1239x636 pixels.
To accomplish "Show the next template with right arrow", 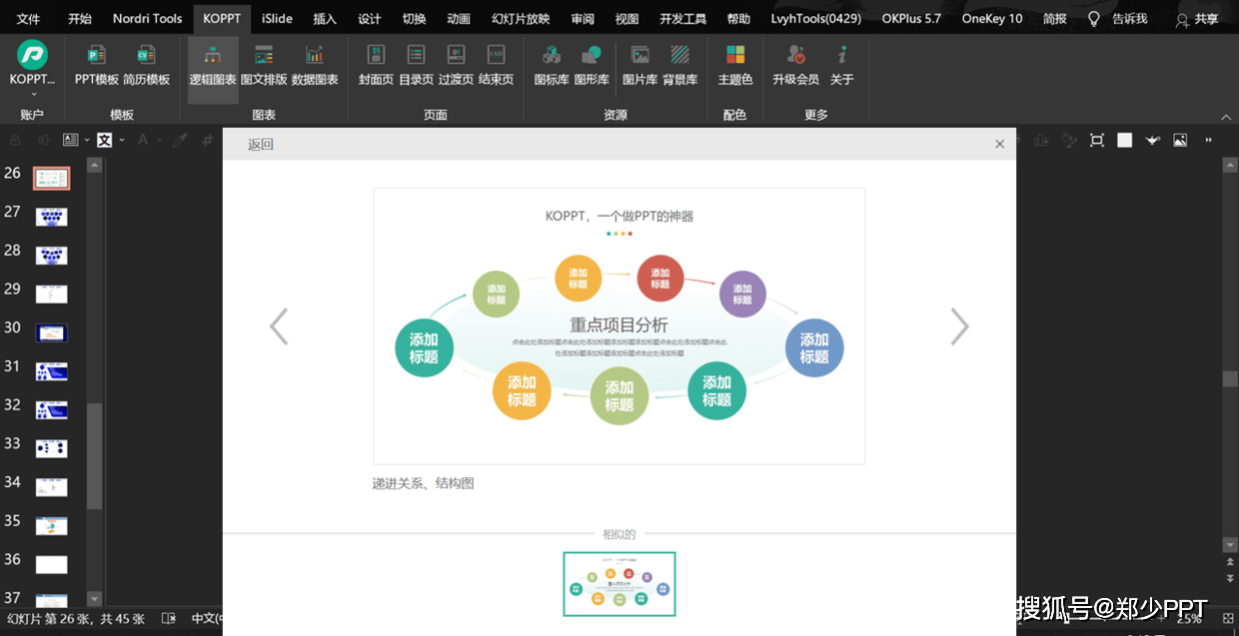I will click(959, 326).
